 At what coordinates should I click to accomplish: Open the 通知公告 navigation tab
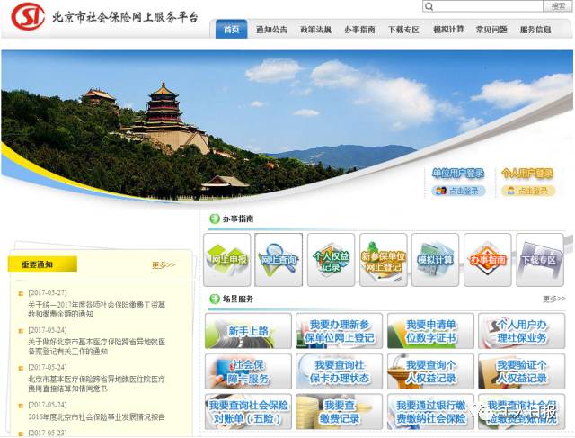272,30
